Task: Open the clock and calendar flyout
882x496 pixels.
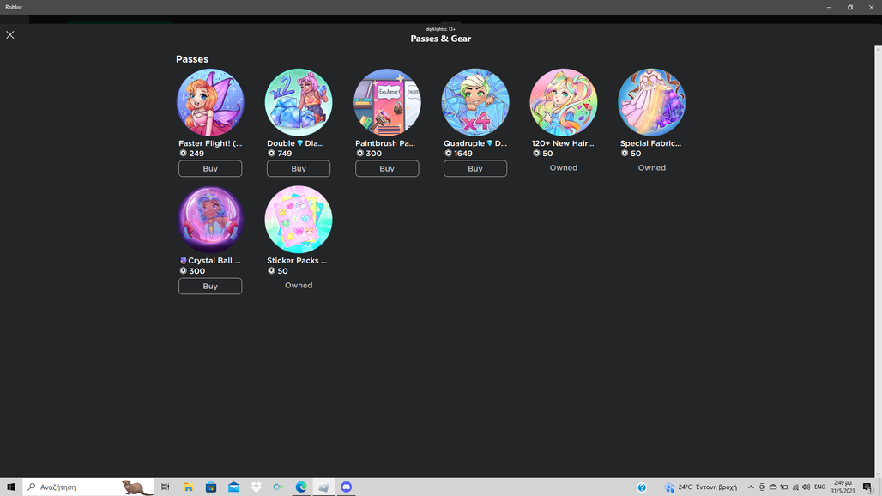Action: [843, 487]
